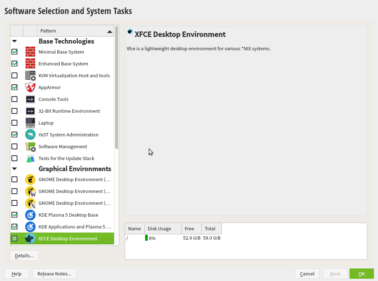The width and height of the screenshot is (378, 281).
Task: Select the AppArmor row text
Action: click(49, 87)
